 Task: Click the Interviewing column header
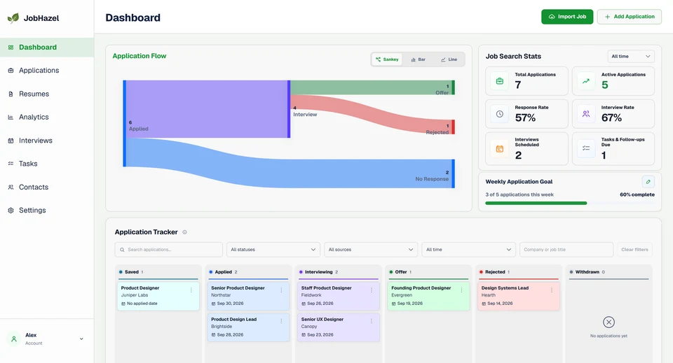point(339,272)
